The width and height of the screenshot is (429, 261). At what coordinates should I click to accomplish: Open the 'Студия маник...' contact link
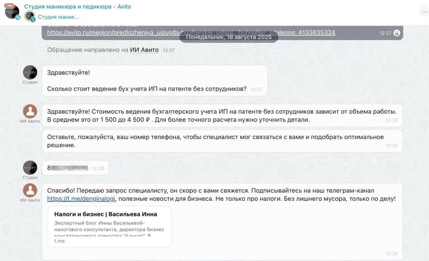tap(58, 17)
